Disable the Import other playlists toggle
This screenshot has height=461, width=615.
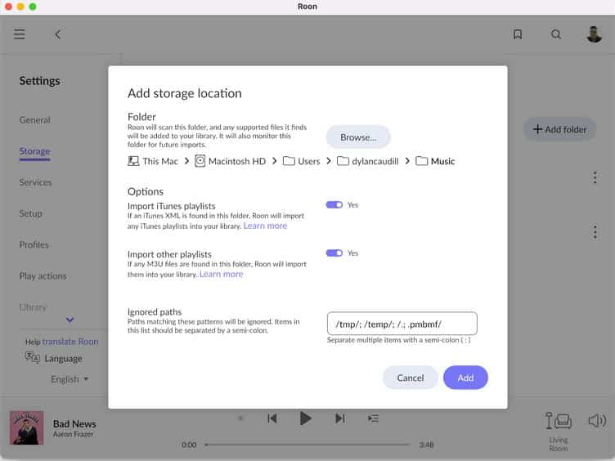coord(334,253)
